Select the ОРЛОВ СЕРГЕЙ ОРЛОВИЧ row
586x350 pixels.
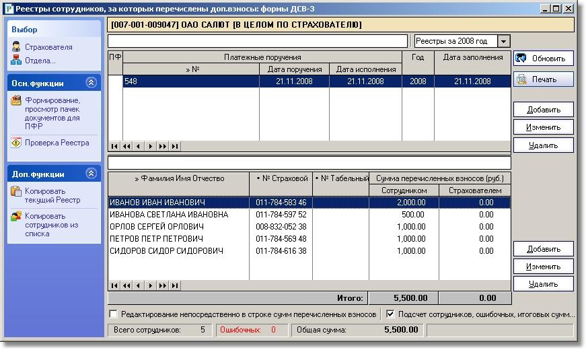tap(178, 227)
